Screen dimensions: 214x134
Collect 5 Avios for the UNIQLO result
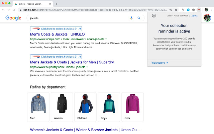click(x=56, y=29)
